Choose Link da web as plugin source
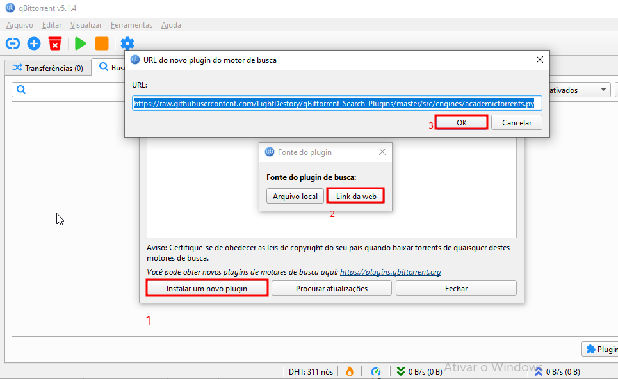 coord(355,196)
